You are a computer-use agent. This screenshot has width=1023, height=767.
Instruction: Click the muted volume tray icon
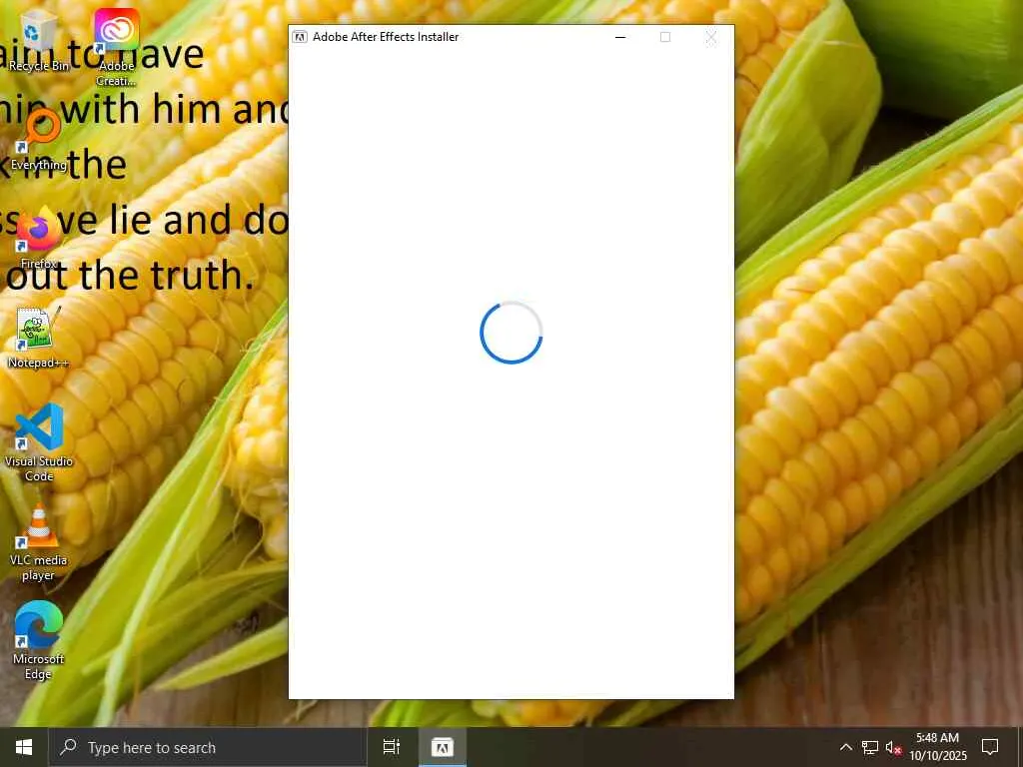pos(893,747)
